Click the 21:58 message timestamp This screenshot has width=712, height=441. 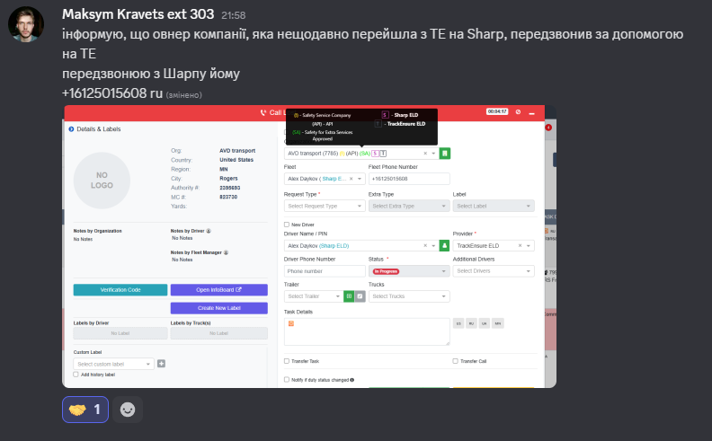click(234, 15)
